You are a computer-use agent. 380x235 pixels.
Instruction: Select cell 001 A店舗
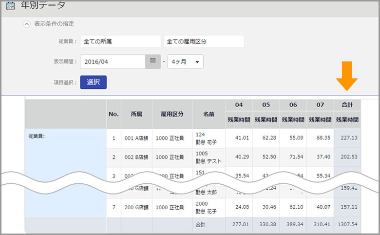tap(137, 138)
